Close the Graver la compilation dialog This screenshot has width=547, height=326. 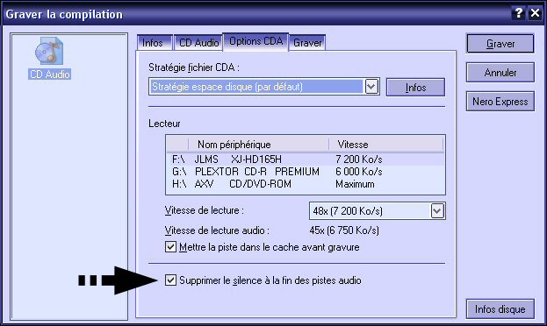535,13
